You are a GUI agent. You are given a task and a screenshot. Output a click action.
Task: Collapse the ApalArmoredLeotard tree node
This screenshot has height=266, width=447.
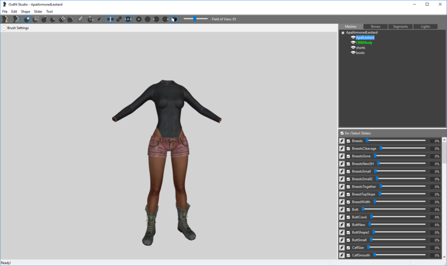(343, 33)
